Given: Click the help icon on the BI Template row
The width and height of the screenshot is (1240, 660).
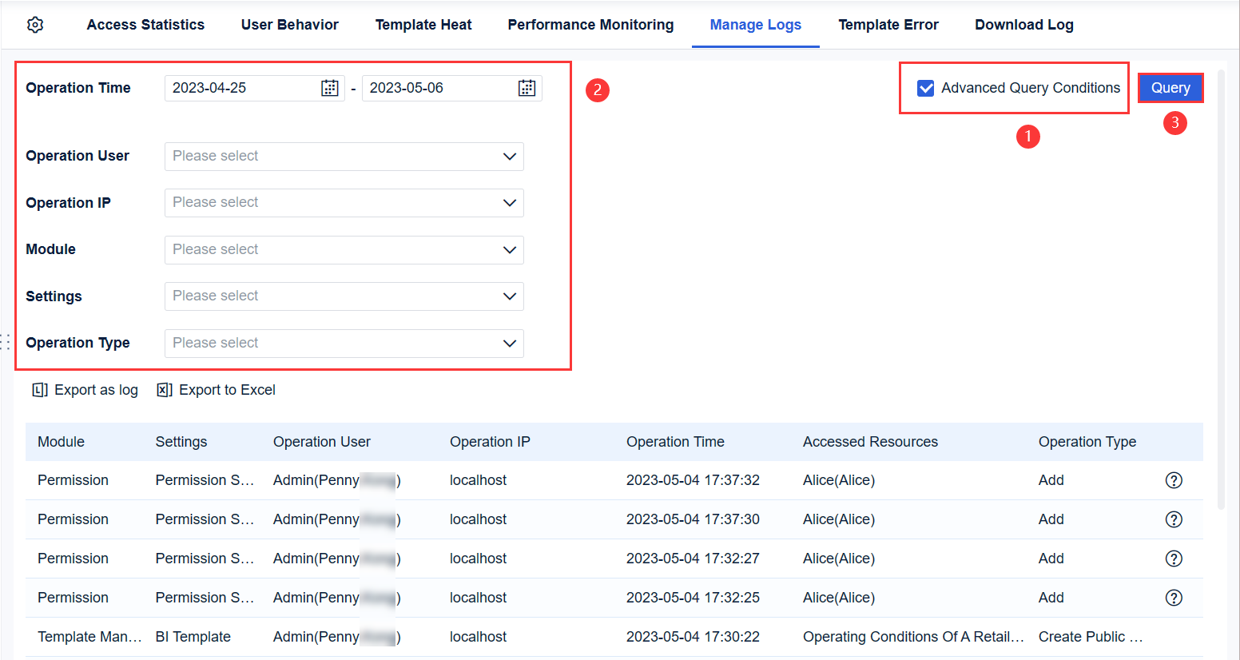Looking at the screenshot, I should (1174, 637).
